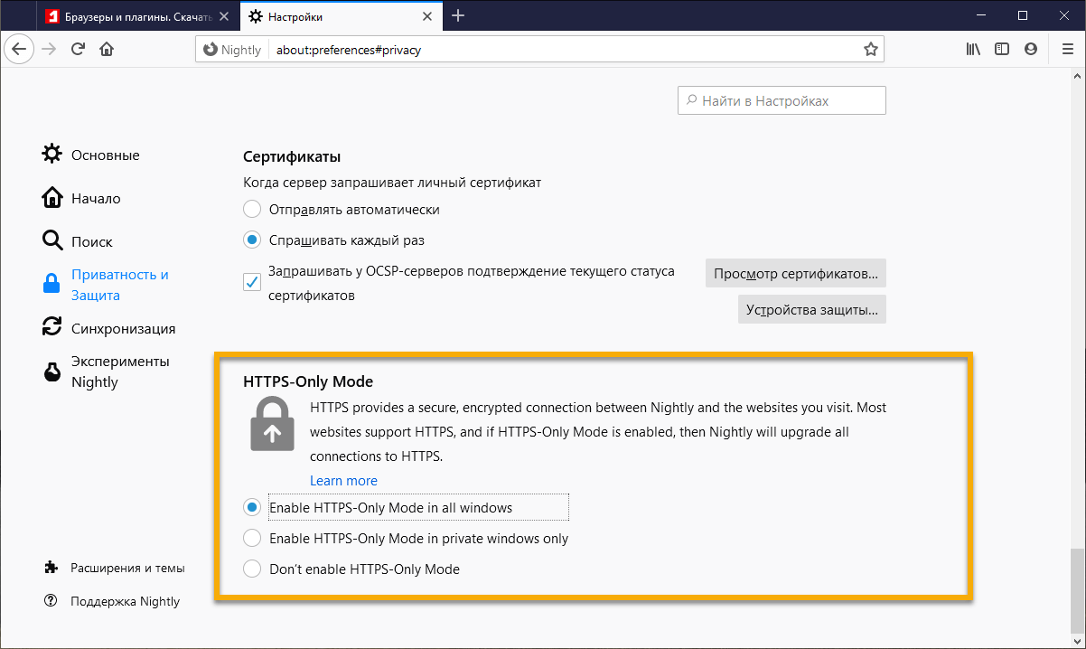Open Расширения и темы puzzle icon
Viewport: 1086px width, 649px height.
point(51,568)
